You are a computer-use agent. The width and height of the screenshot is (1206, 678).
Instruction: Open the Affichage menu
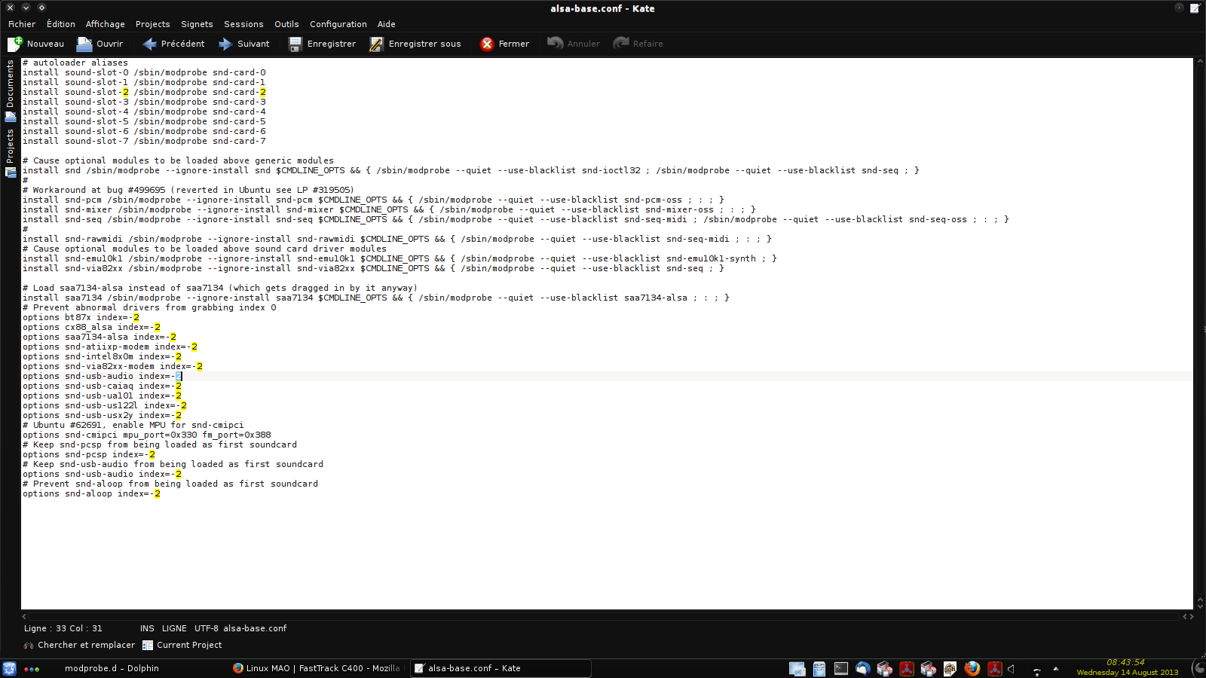[106, 24]
